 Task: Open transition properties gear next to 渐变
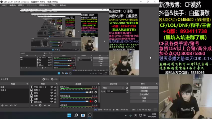pos(127,88)
